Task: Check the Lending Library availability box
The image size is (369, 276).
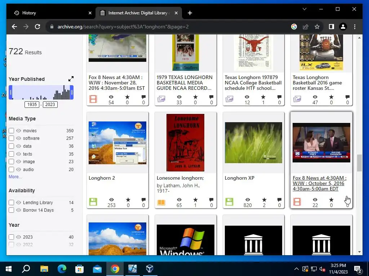Action: pos(11,202)
